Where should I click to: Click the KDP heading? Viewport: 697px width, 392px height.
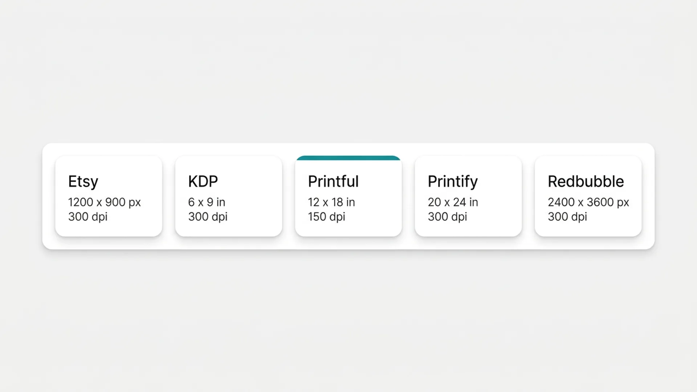pyautogui.click(x=203, y=181)
